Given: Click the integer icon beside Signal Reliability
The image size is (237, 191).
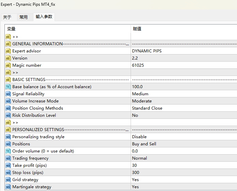Looking at the screenshot, I should point(8,94).
